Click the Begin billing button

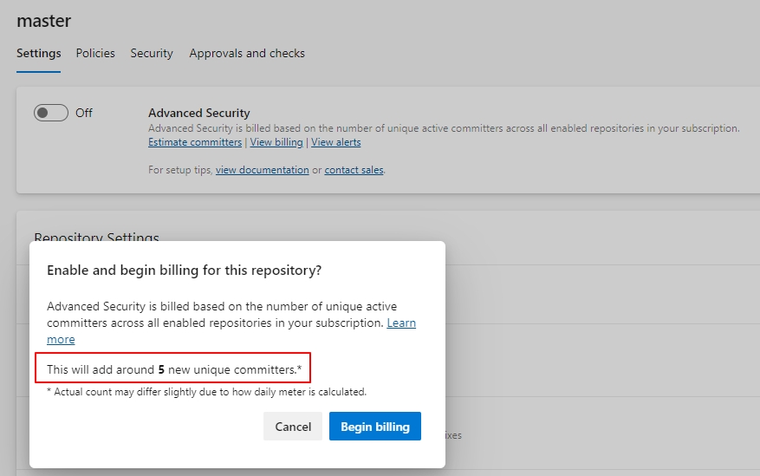[x=374, y=427]
